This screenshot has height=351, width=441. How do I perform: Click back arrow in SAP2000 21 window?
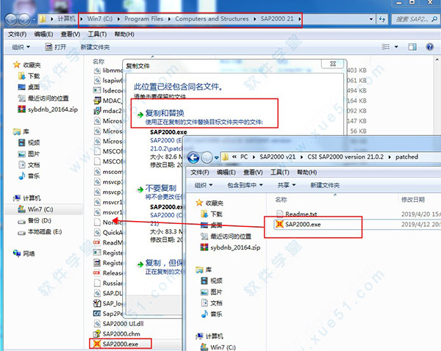coord(11,19)
